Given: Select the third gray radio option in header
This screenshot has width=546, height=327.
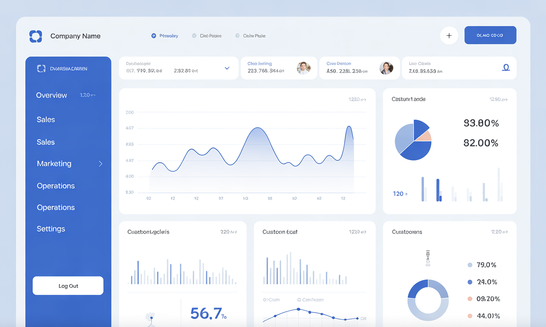Looking at the screenshot, I should (x=237, y=36).
